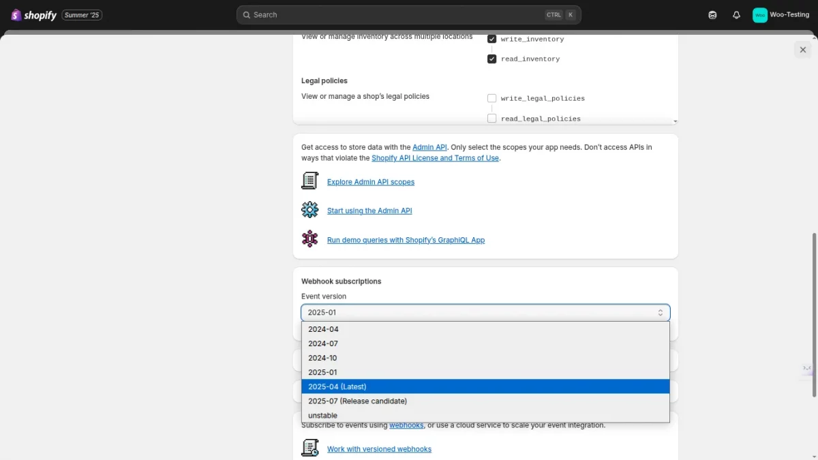Click the Shopify logo
818x460 pixels.
pyautogui.click(x=33, y=14)
